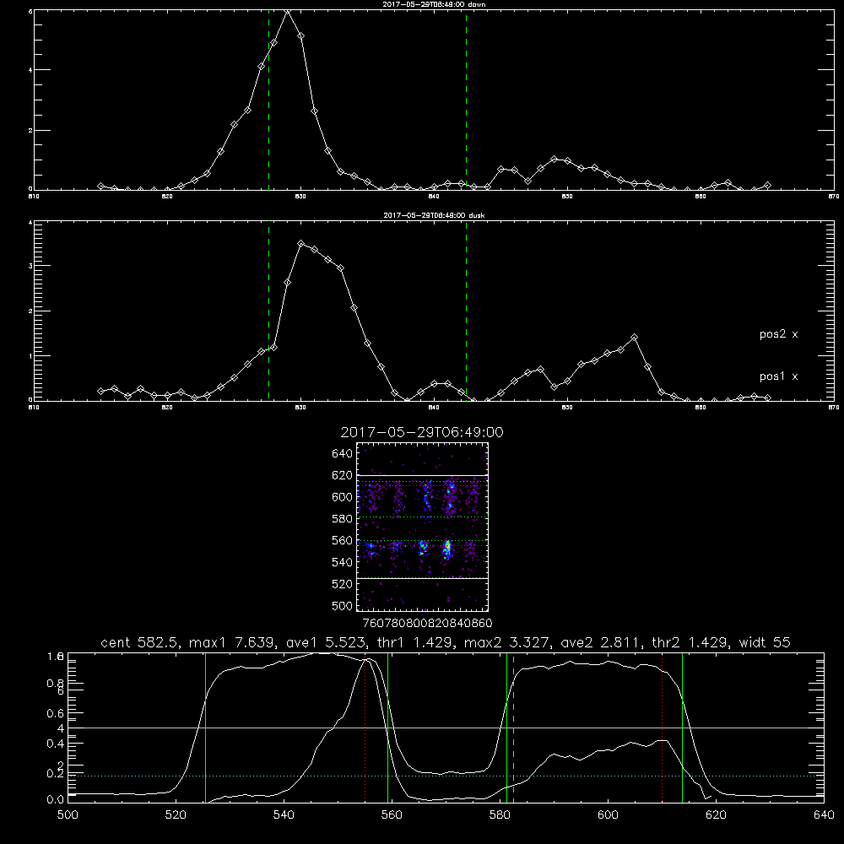Click the 'widt 55' value
This screenshot has width=844, height=844.
765,642
